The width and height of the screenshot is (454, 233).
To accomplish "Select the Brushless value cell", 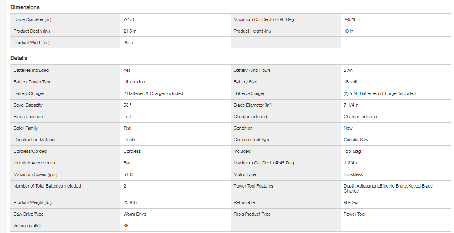I will pyautogui.click(x=353, y=174).
